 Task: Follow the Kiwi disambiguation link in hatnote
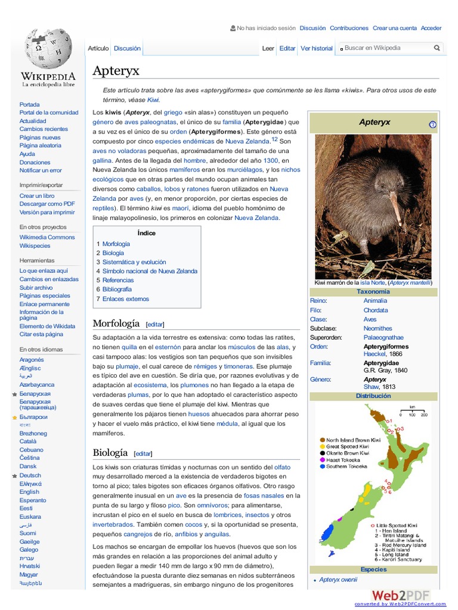[x=153, y=100]
